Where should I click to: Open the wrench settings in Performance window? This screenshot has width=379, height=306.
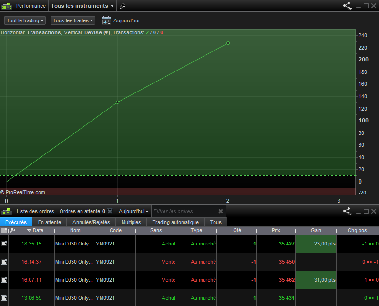click(123, 6)
